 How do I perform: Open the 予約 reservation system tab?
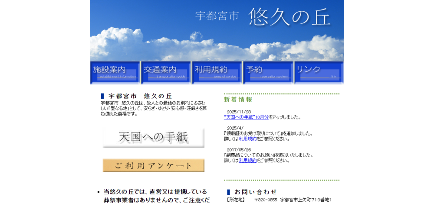(x=268, y=73)
